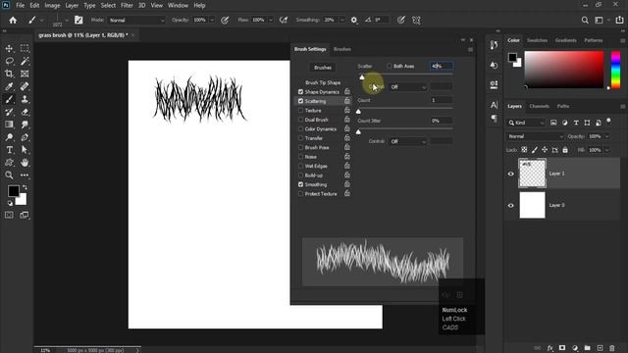Open the layer blend mode Normal dropdown
Viewport: 628px width, 353px height.
point(535,136)
